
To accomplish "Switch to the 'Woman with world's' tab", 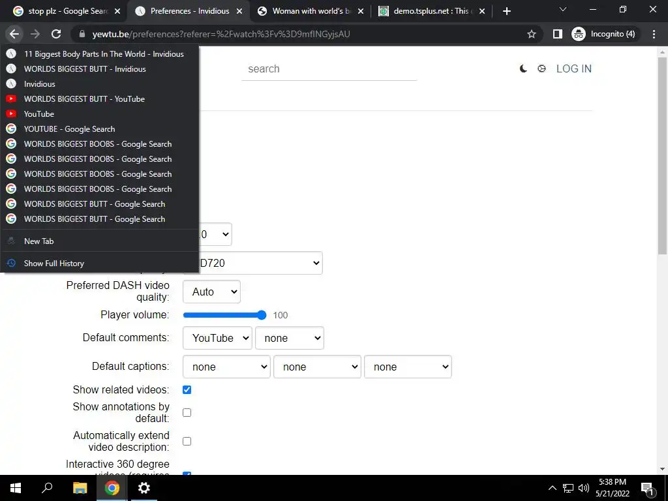I will tap(311, 11).
